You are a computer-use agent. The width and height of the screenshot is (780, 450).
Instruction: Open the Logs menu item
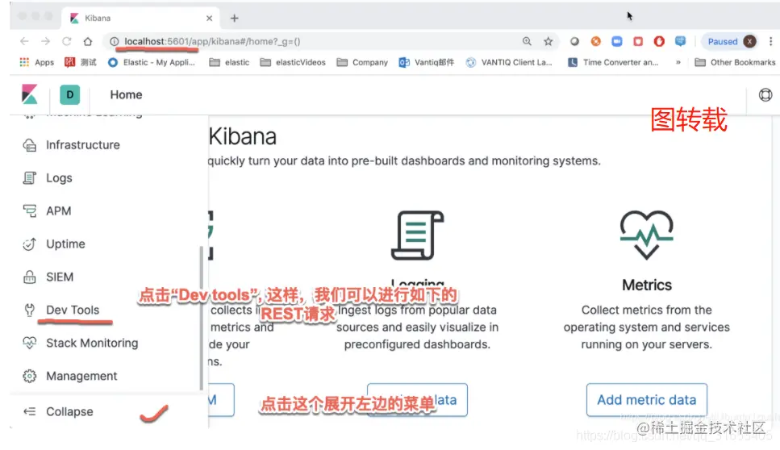tap(59, 178)
